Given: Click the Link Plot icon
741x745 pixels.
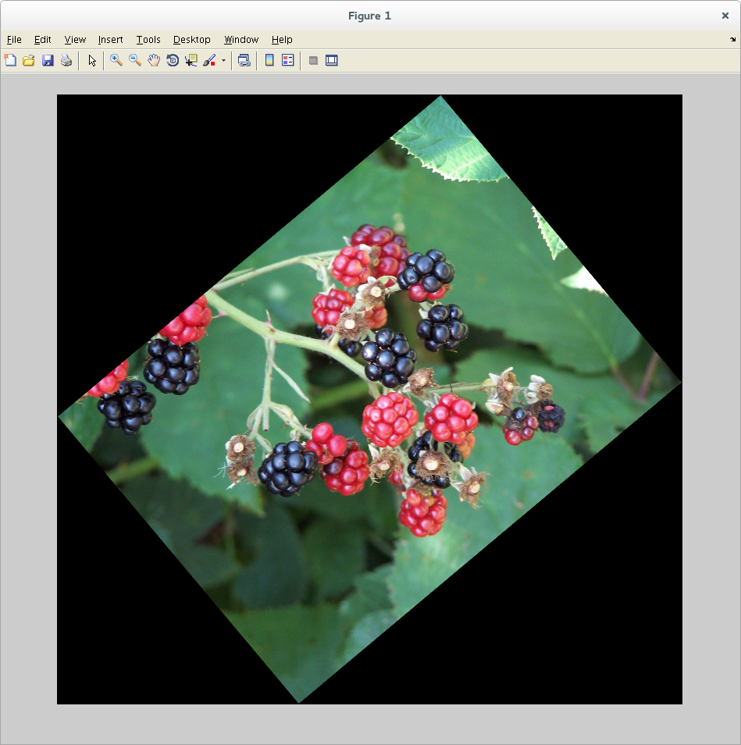Looking at the screenshot, I should [x=244, y=60].
